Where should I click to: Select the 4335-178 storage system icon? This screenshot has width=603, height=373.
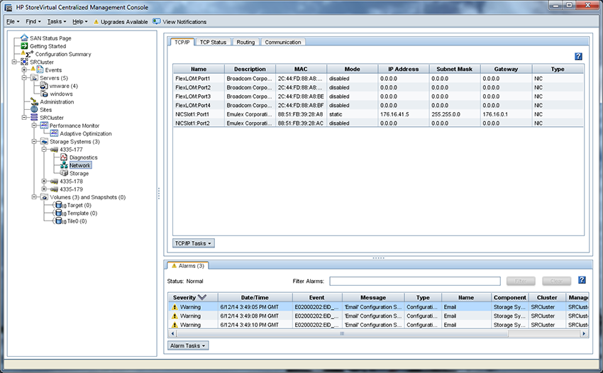pos(54,181)
